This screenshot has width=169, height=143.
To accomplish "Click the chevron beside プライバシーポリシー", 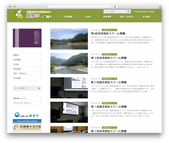I will tap(41, 103).
